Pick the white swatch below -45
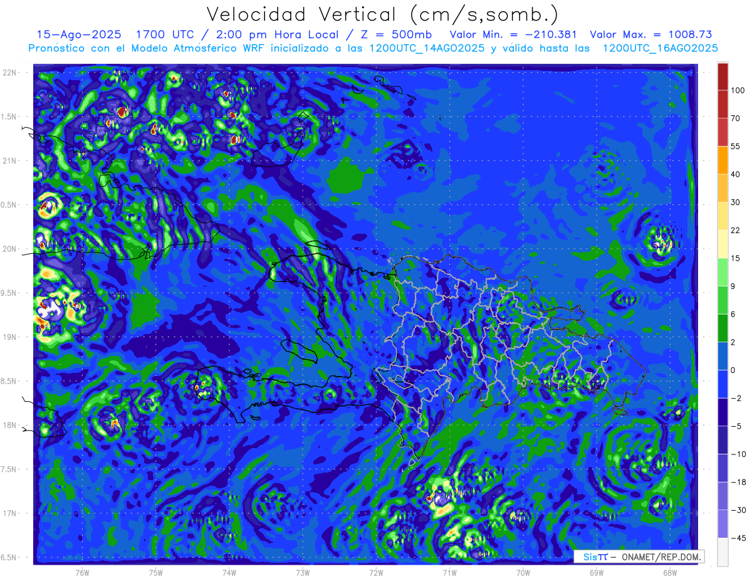752x581 pixels. [723, 552]
